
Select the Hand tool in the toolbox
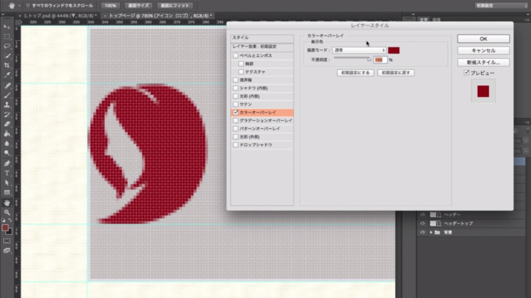(x=7, y=203)
